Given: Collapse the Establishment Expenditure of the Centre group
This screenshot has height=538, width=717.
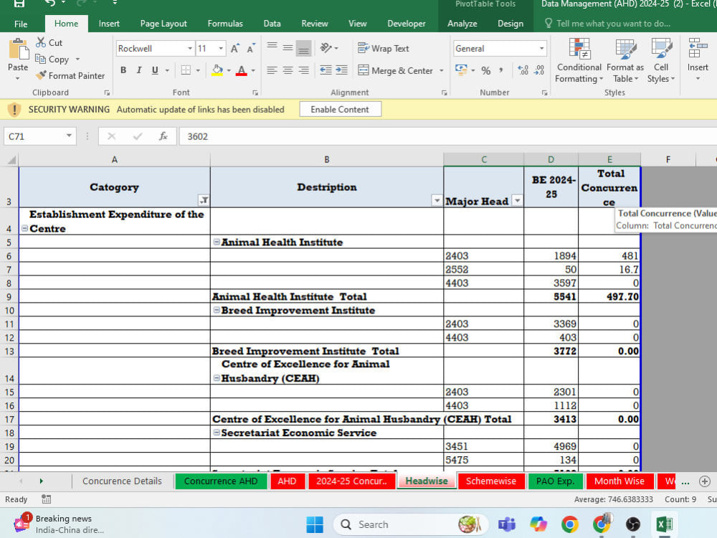Looking at the screenshot, I should point(24,228).
